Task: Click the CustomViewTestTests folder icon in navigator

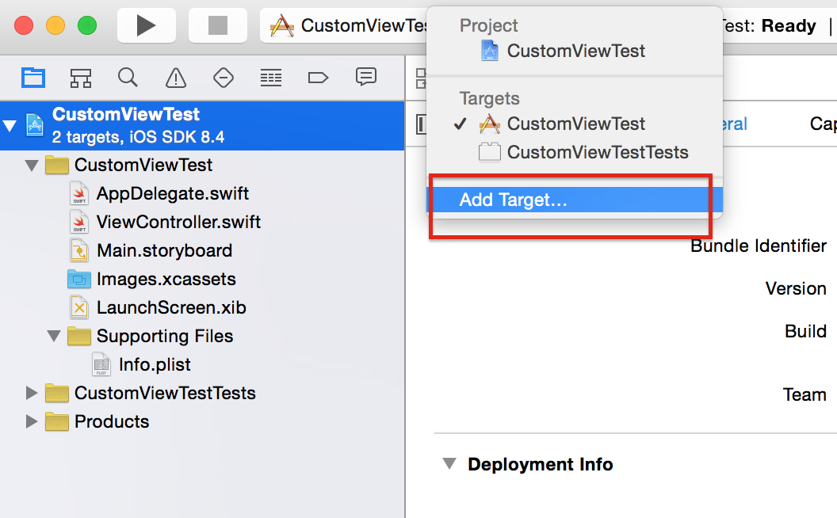Action: [57, 393]
